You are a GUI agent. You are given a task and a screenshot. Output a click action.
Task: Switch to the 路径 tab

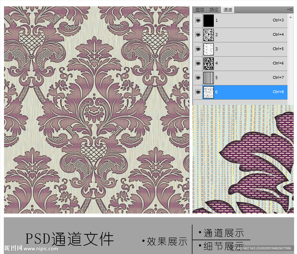coord(214,10)
